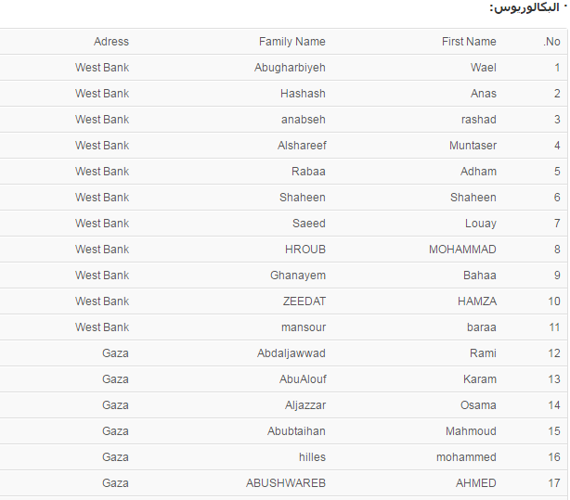Click the ZEEDAT family name cell
This screenshot has height=500, width=570.
[x=304, y=301]
